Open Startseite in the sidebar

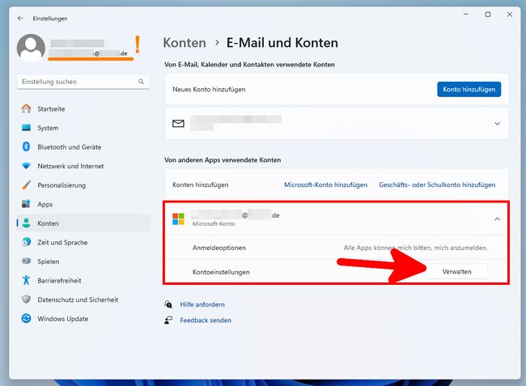(x=83, y=108)
